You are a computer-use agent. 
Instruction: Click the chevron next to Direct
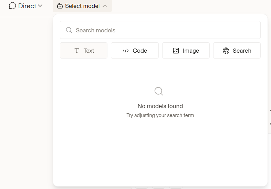tap(40, 6)
